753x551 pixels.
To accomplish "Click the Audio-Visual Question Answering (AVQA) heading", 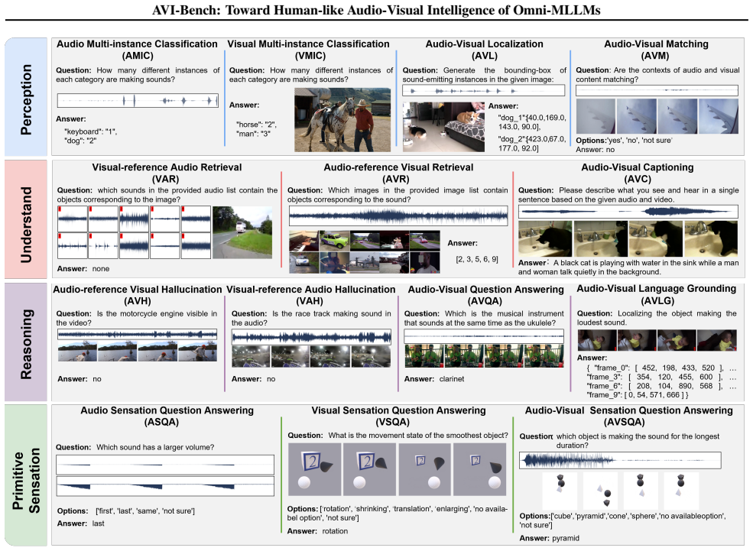I will pos(485,295).
